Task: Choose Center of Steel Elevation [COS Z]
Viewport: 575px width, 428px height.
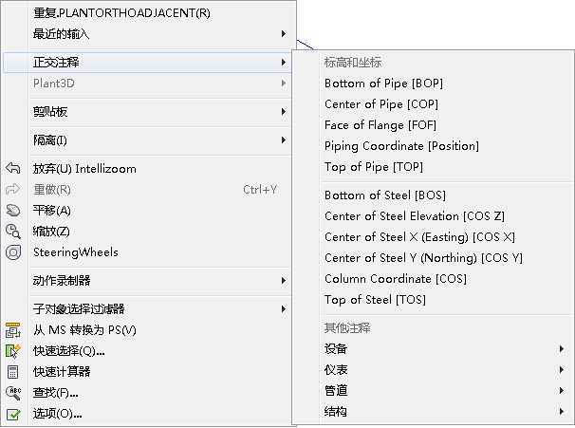Action: (415, 216)
